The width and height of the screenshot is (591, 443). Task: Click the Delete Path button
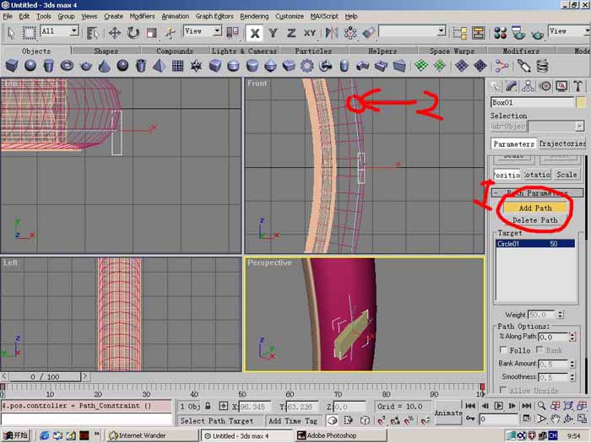[535, 220]
